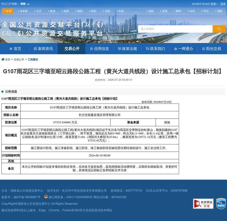Click the 发布时间 2026-07-20 03:48:13 text

tap(113, 80)
